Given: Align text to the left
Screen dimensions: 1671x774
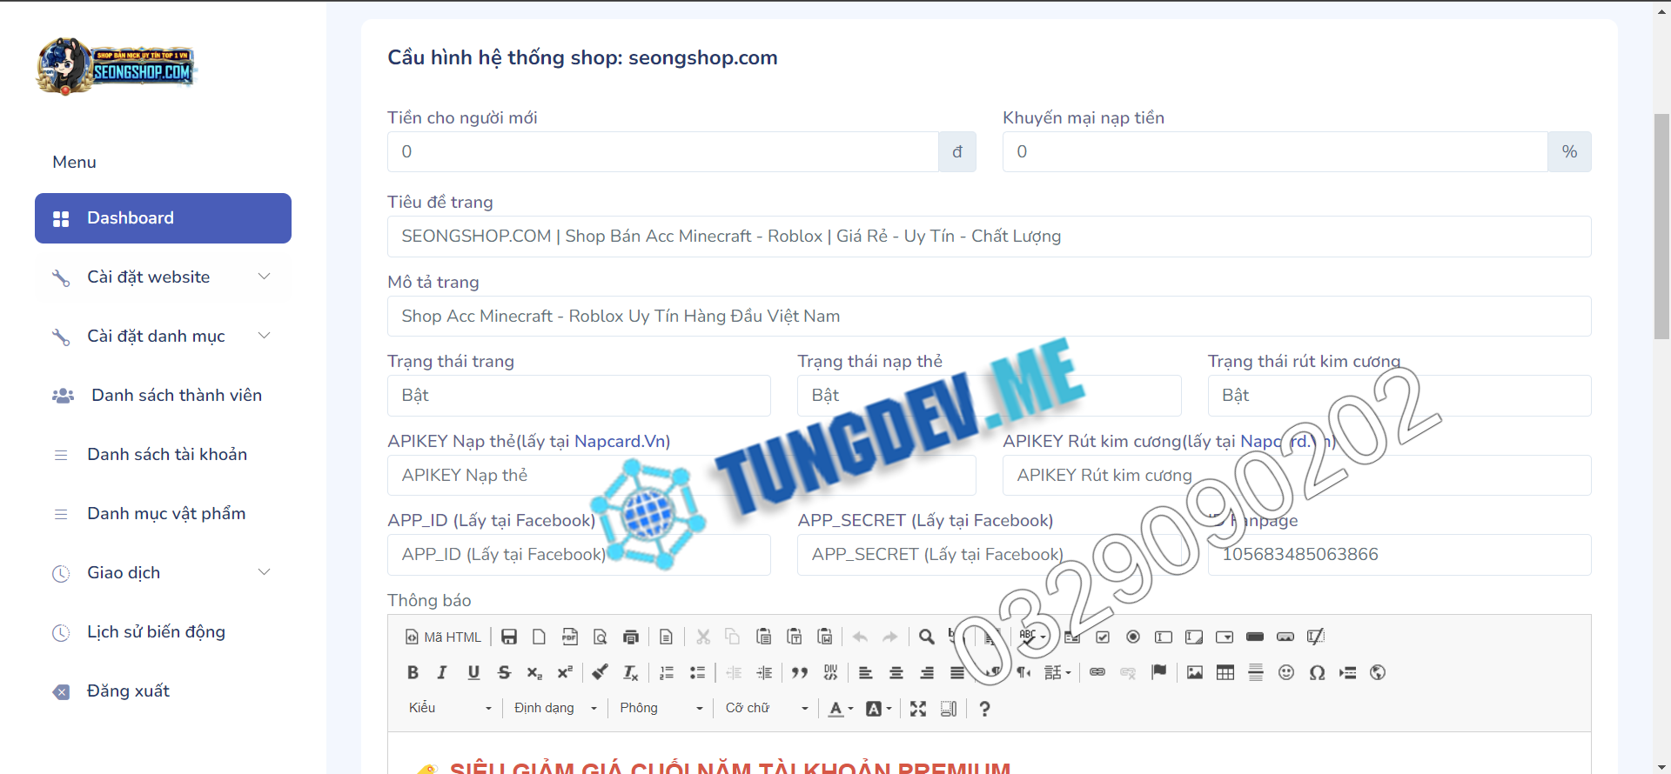Looking at the screenshot, I should click(865, 672).
